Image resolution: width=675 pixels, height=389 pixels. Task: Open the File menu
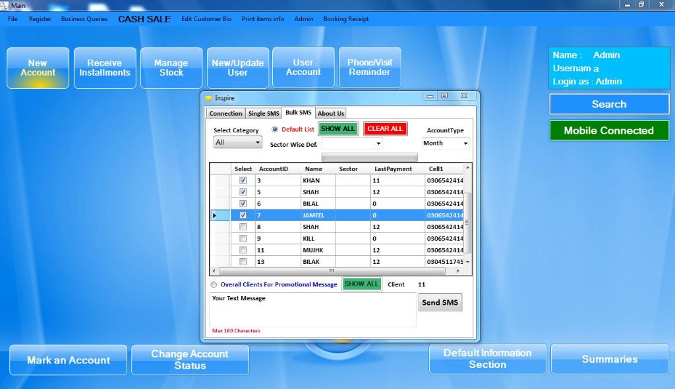pos(13,19)
